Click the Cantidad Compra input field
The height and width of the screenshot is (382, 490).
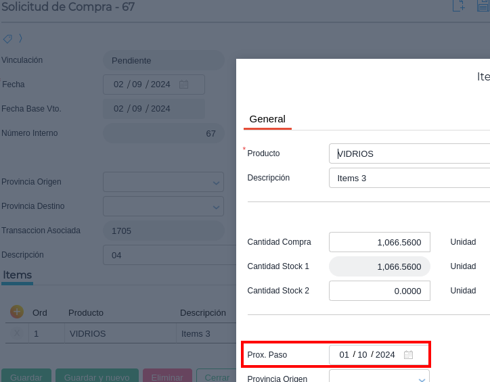(380, 242)
